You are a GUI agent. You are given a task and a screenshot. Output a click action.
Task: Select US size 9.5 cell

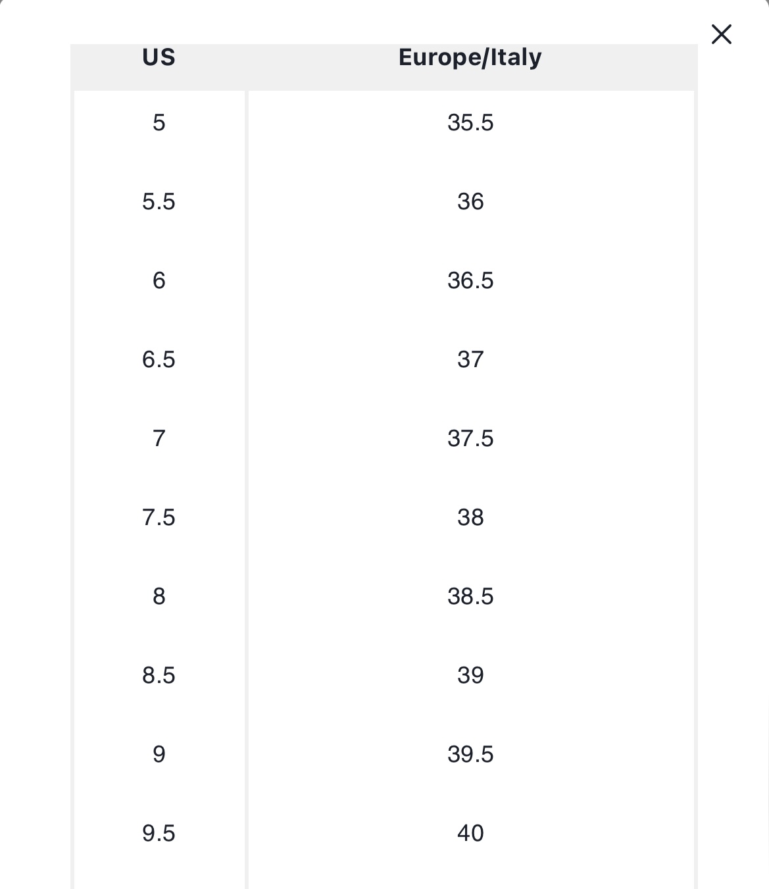tap(159, 833)
